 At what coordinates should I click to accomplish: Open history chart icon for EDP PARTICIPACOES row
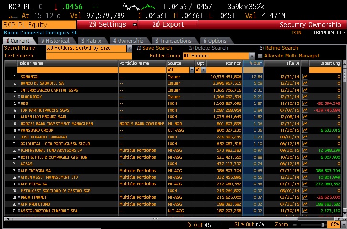coord(305,110)
